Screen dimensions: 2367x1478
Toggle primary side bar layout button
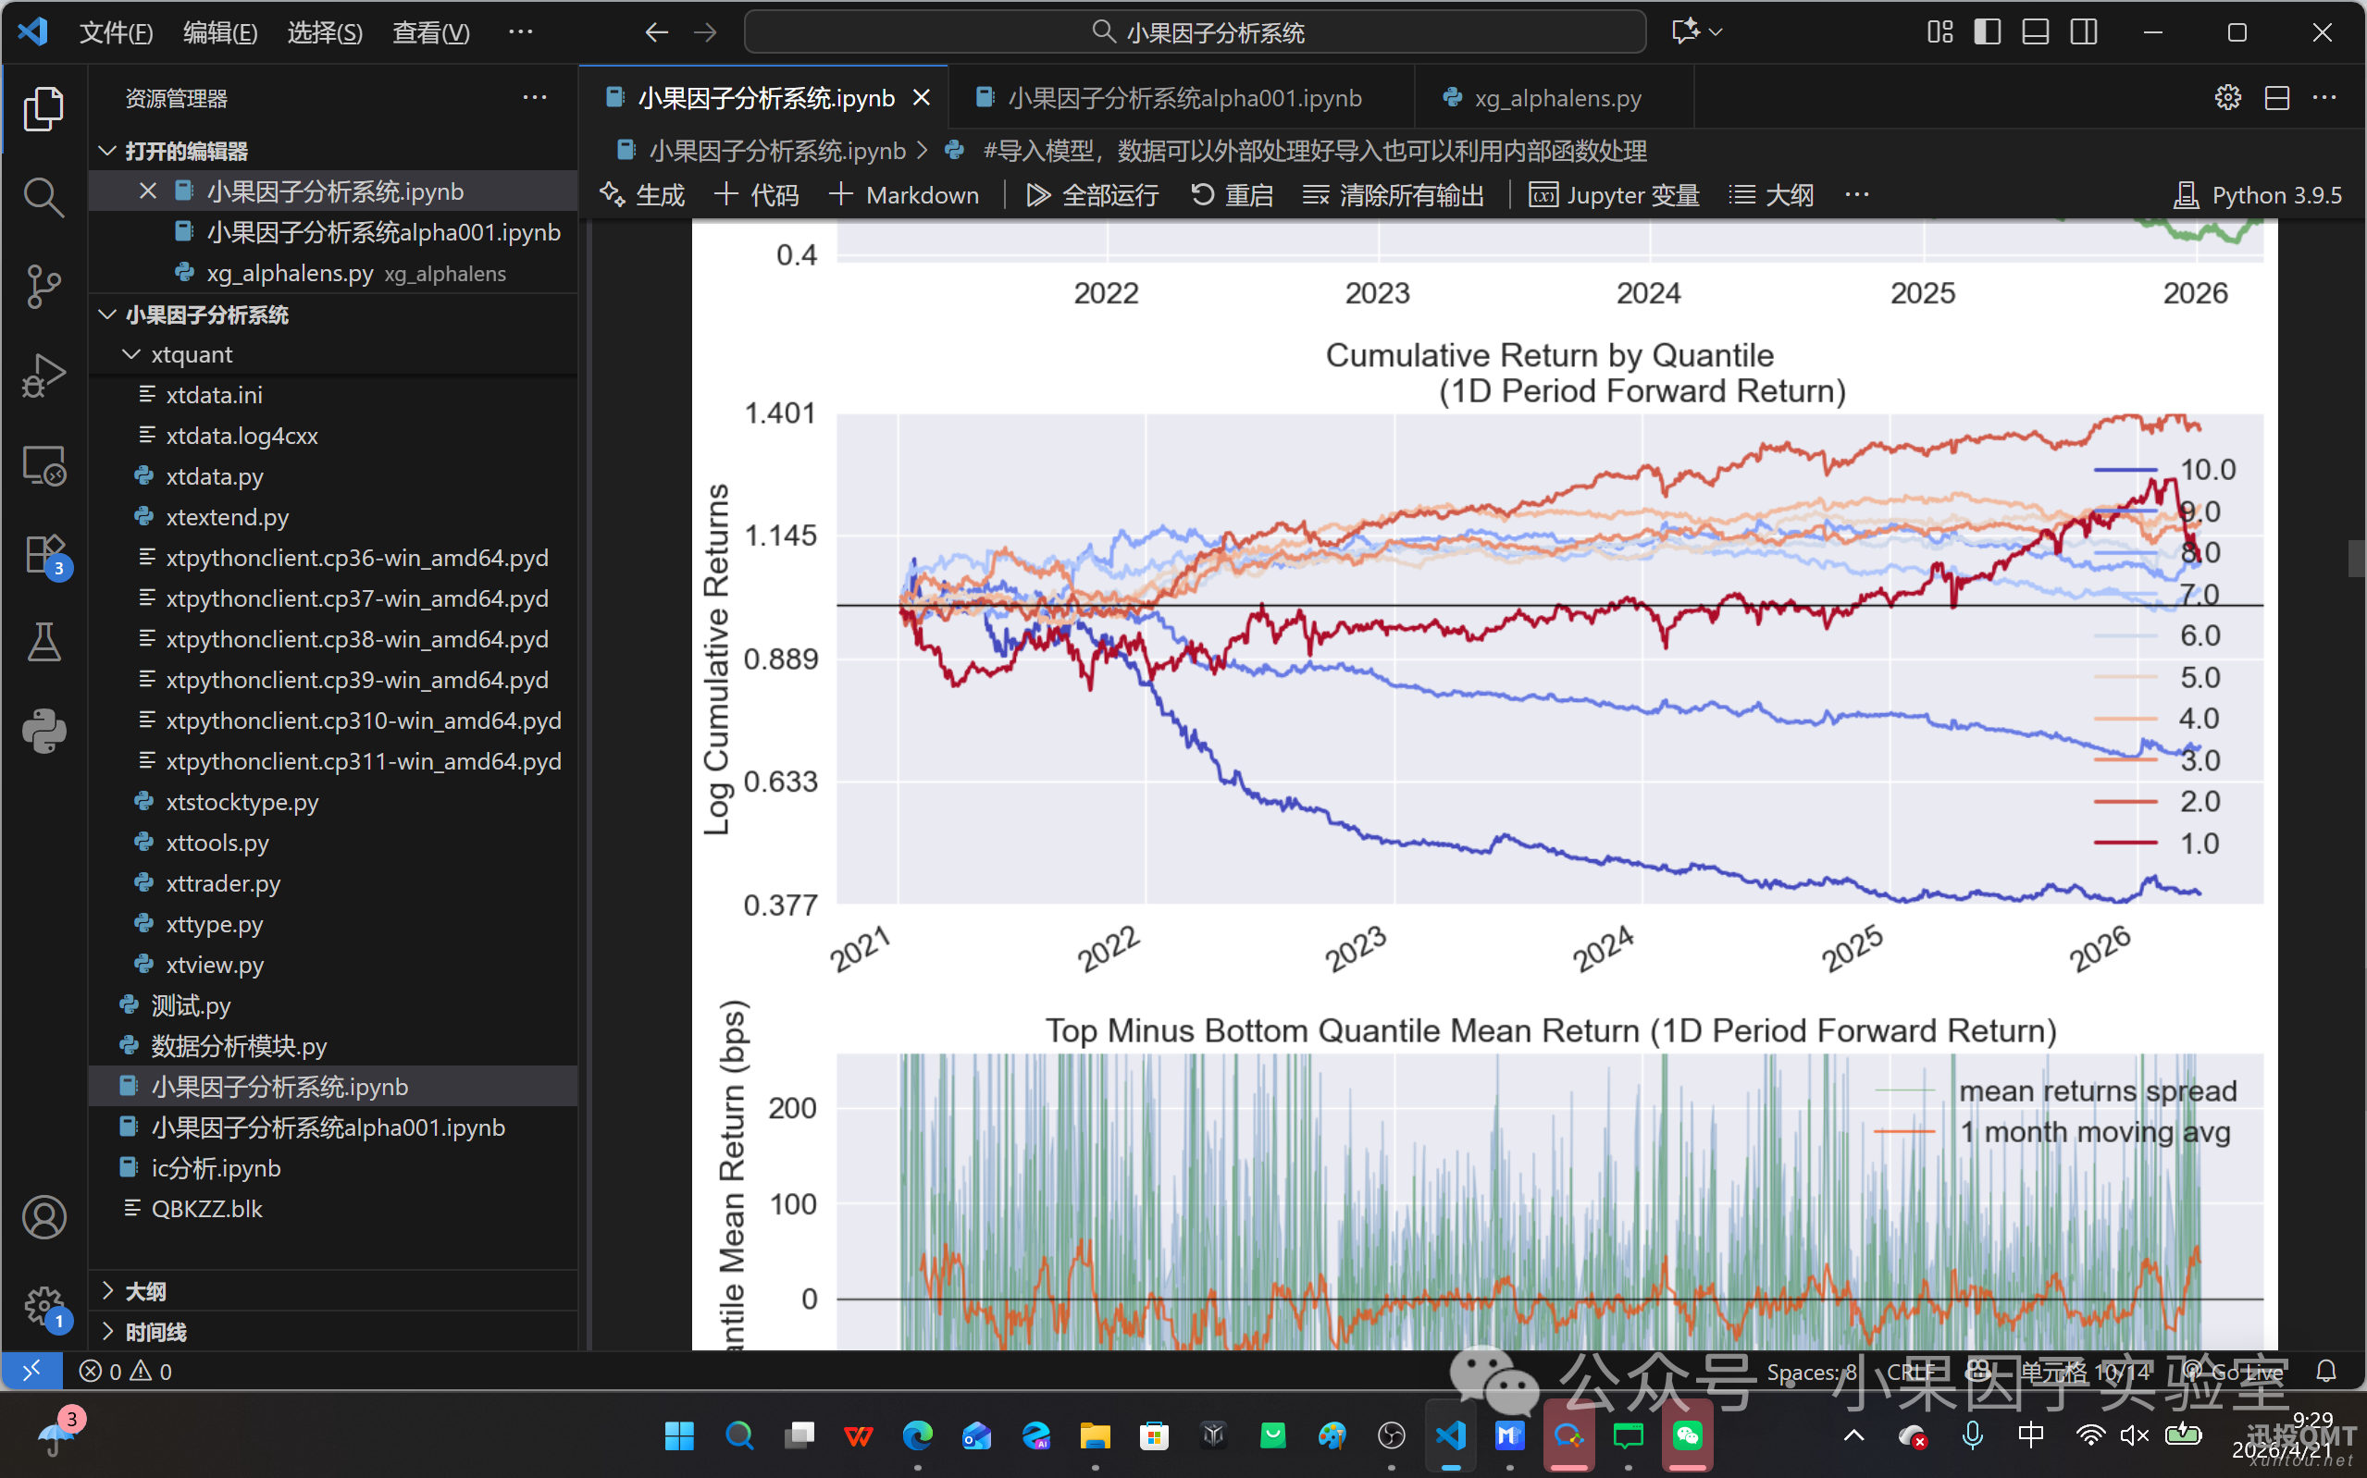1987,32
